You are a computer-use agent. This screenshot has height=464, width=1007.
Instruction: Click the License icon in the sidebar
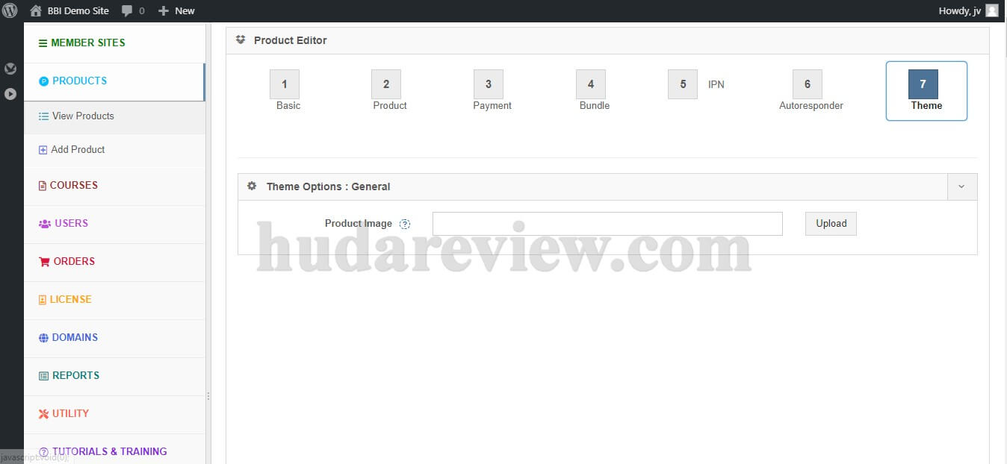click(x=43, y=299)
